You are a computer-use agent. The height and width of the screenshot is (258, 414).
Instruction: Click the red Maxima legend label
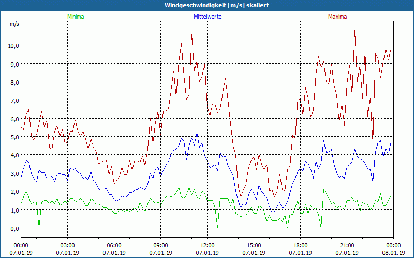[337, 17]
